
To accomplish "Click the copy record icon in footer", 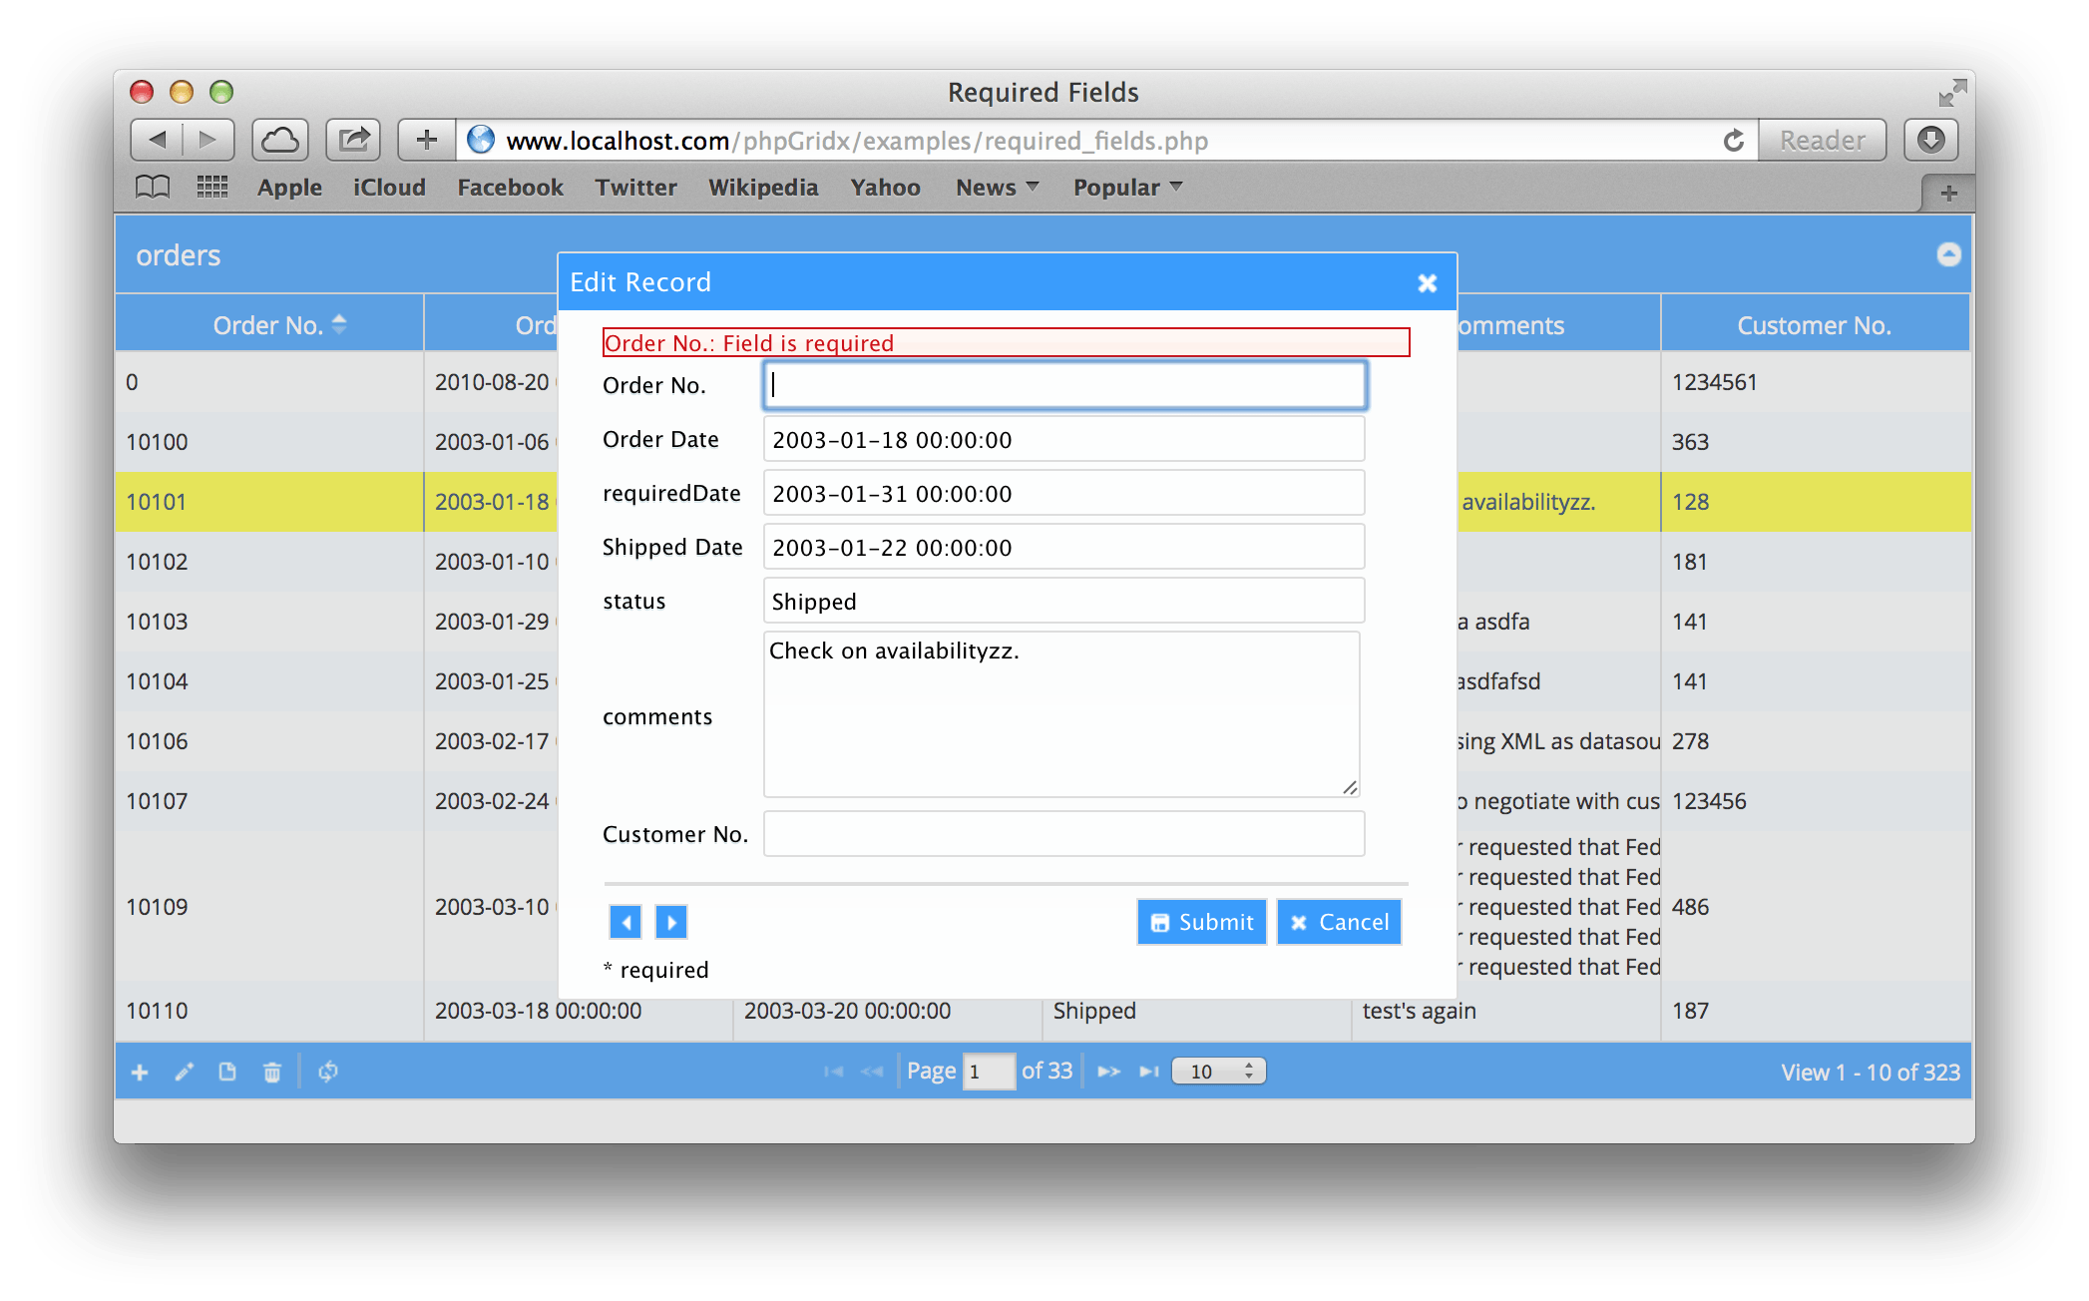I will click(227, 1072).
